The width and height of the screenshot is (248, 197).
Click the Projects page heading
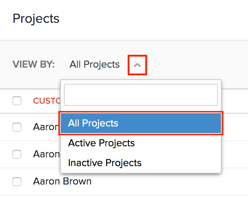click(36, 18)
